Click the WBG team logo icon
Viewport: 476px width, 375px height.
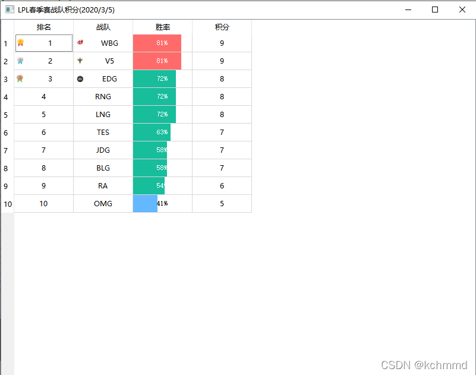point(80,43)
